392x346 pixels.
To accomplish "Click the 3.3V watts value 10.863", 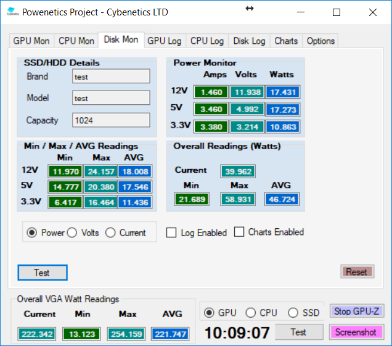I will point(283,126).
